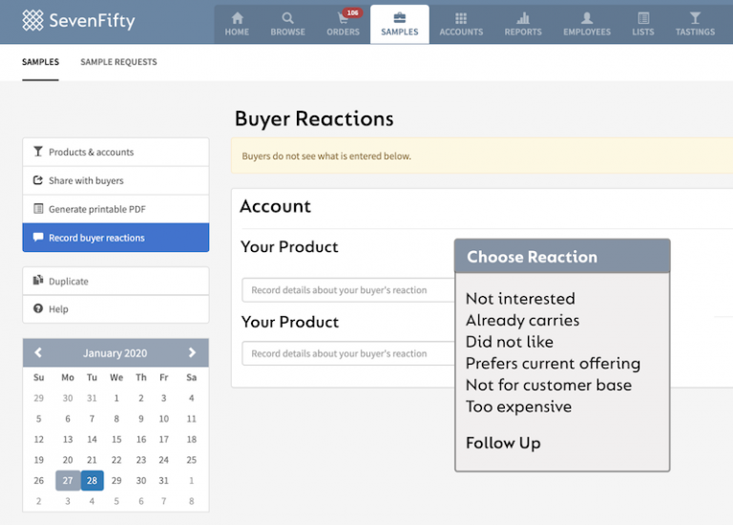Viewport: 733px width, 525px height.
Task: Advance calendar to next month arrow
Action: 192,352
